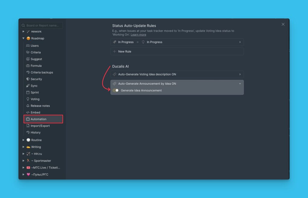Click the Board or Report search field
This screenshot has width=308, height=198.
click(x=42, y=26)
